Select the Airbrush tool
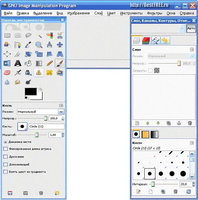 [x=18, y=73]
